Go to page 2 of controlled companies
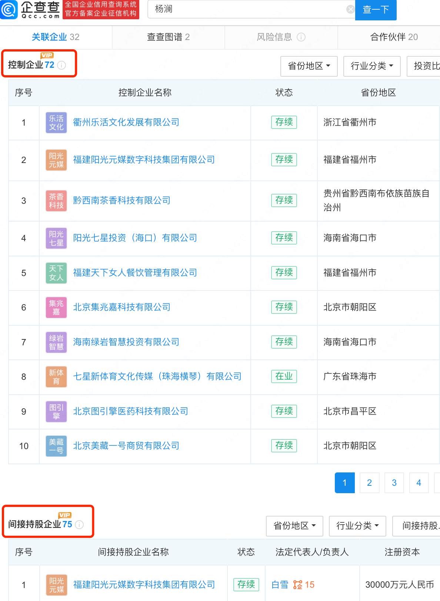 (x=369, y=483)
